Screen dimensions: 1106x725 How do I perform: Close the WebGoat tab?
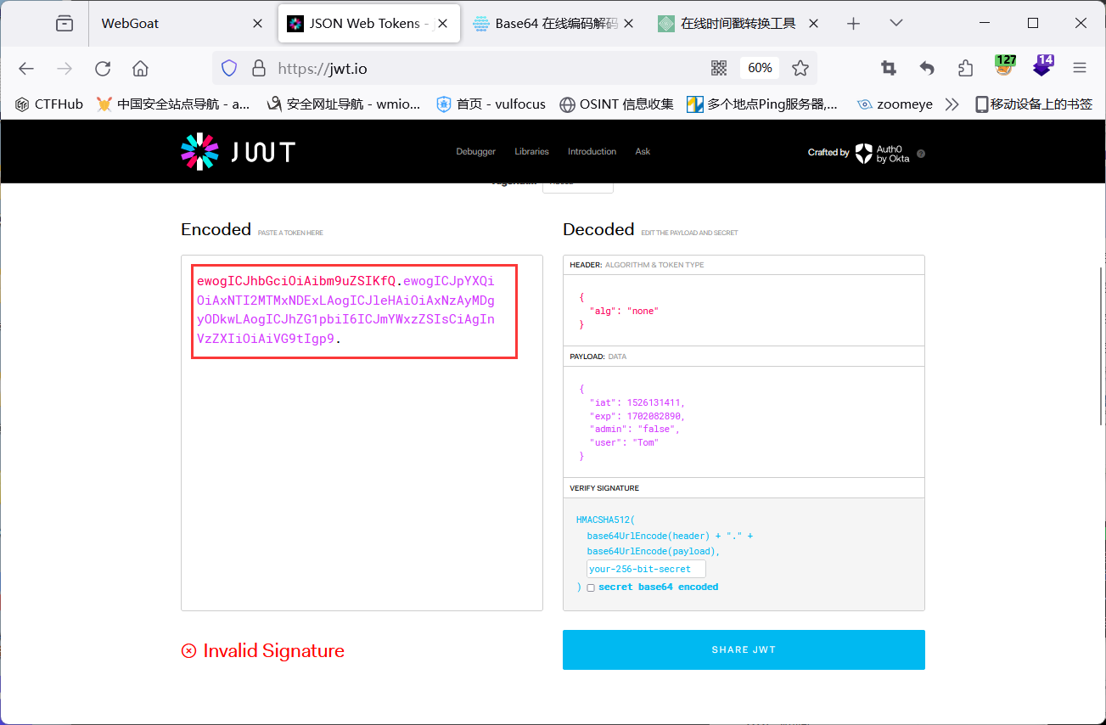coord(257,24)
